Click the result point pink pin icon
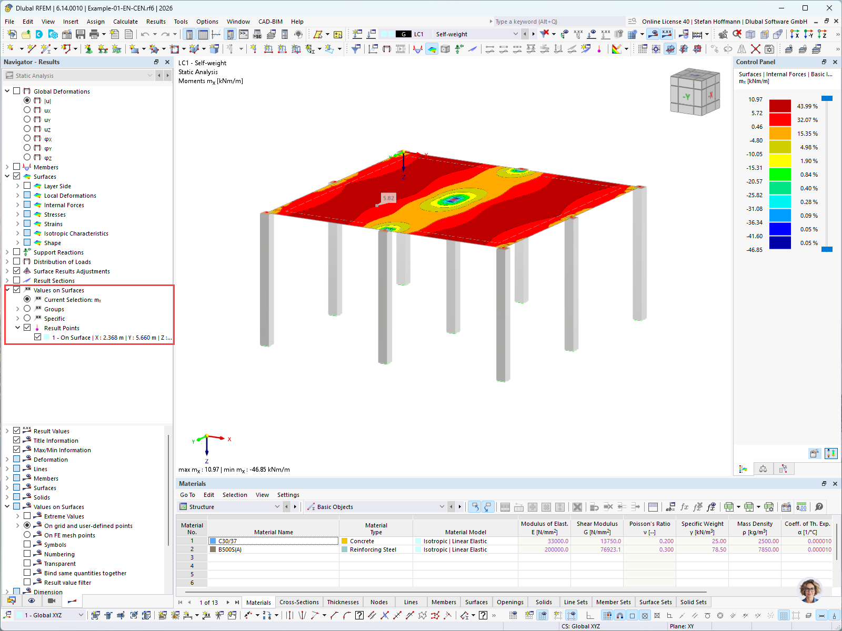842x631 pixels. 599,49
